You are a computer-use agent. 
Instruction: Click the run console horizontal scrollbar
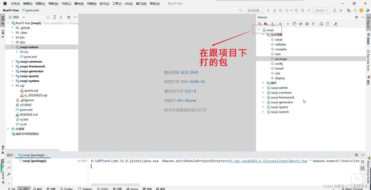pyautogui.click(x=116, y=184)
